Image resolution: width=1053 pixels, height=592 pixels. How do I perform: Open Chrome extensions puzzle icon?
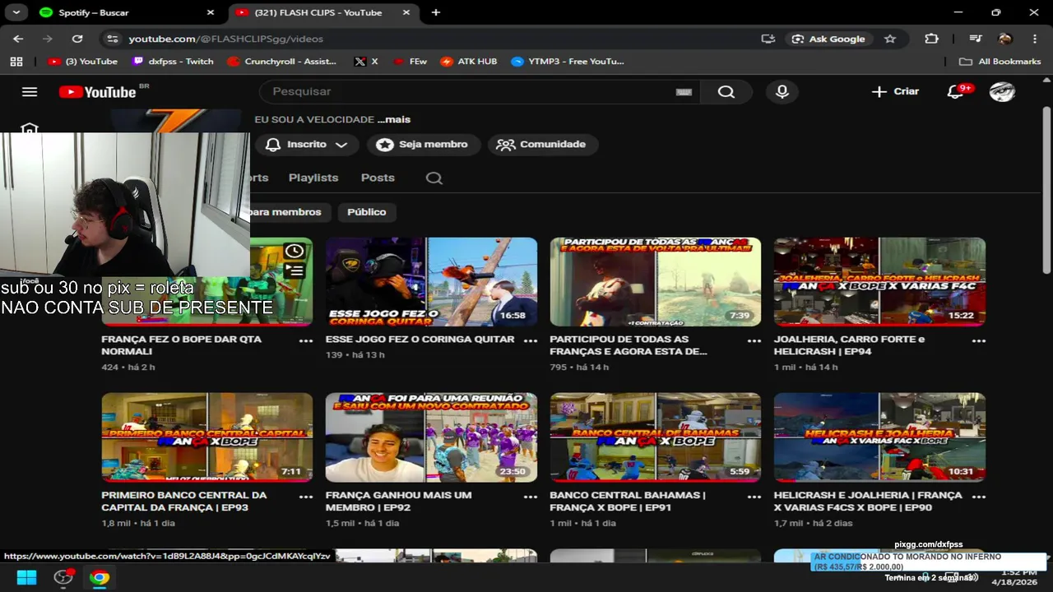click(931, 39)
